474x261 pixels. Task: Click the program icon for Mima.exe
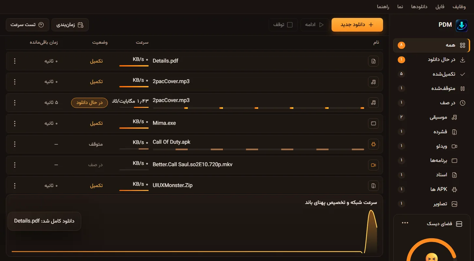[374, 123]
